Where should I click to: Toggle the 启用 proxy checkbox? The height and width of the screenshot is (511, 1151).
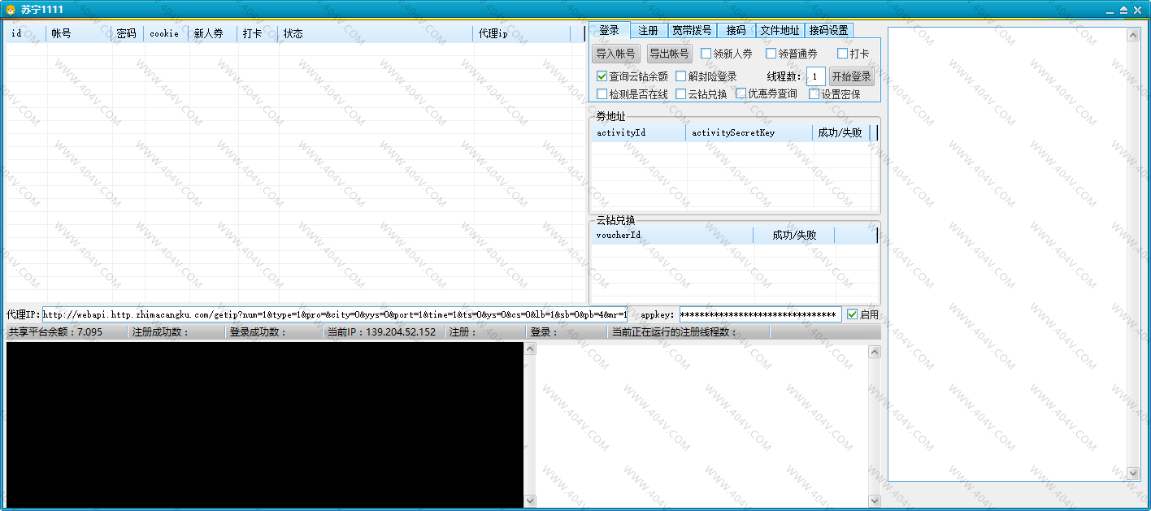point(852,314)
